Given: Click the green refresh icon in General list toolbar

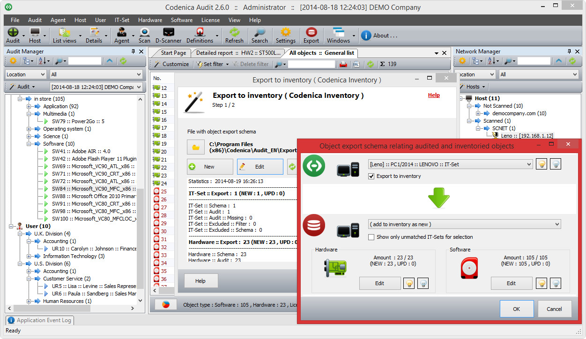Looking at the screenshot, I should tap(370, 64).
